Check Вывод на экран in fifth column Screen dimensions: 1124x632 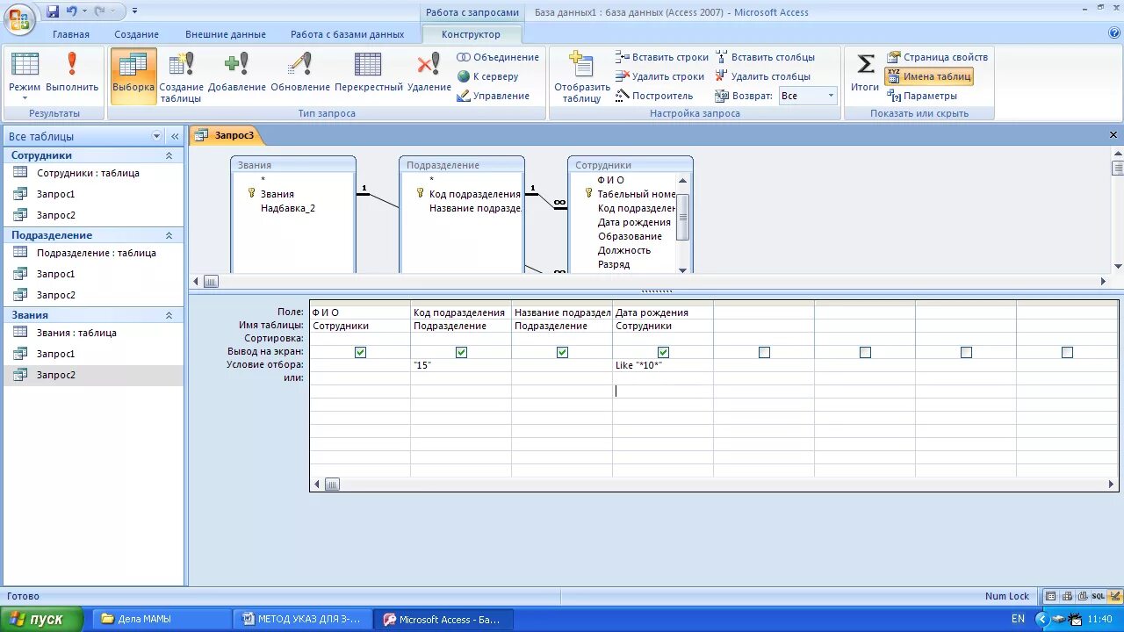(x=764, y=352)
